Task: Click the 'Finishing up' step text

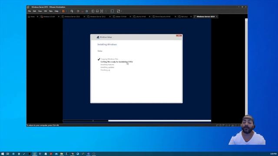Action: pos(105,70)
